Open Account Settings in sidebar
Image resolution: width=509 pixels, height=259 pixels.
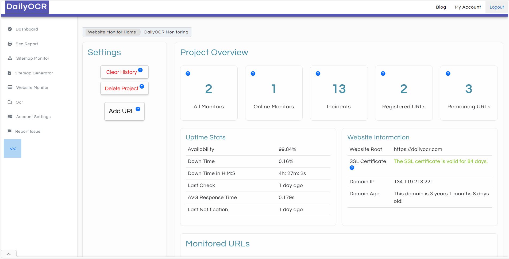[x=33, y=117]
